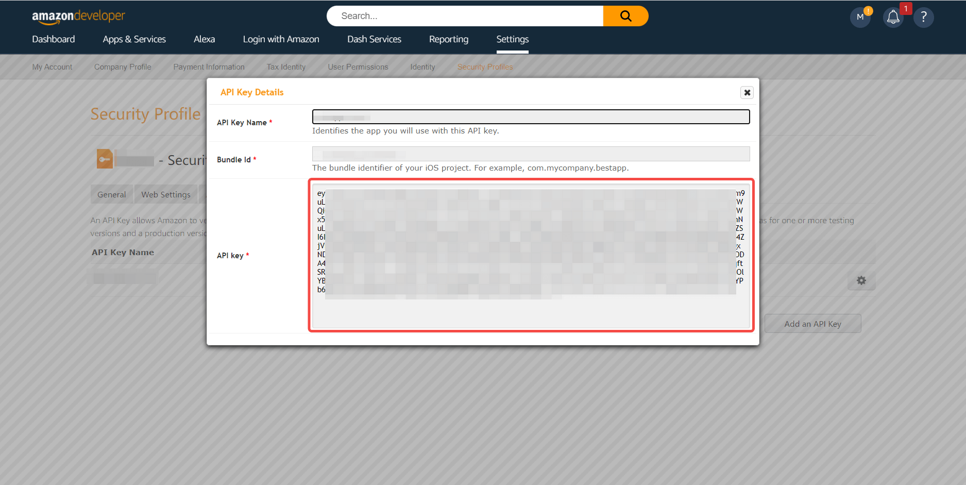Switch to the Web Settings tab
Screen dimensions: 966x485
point(165,194)
